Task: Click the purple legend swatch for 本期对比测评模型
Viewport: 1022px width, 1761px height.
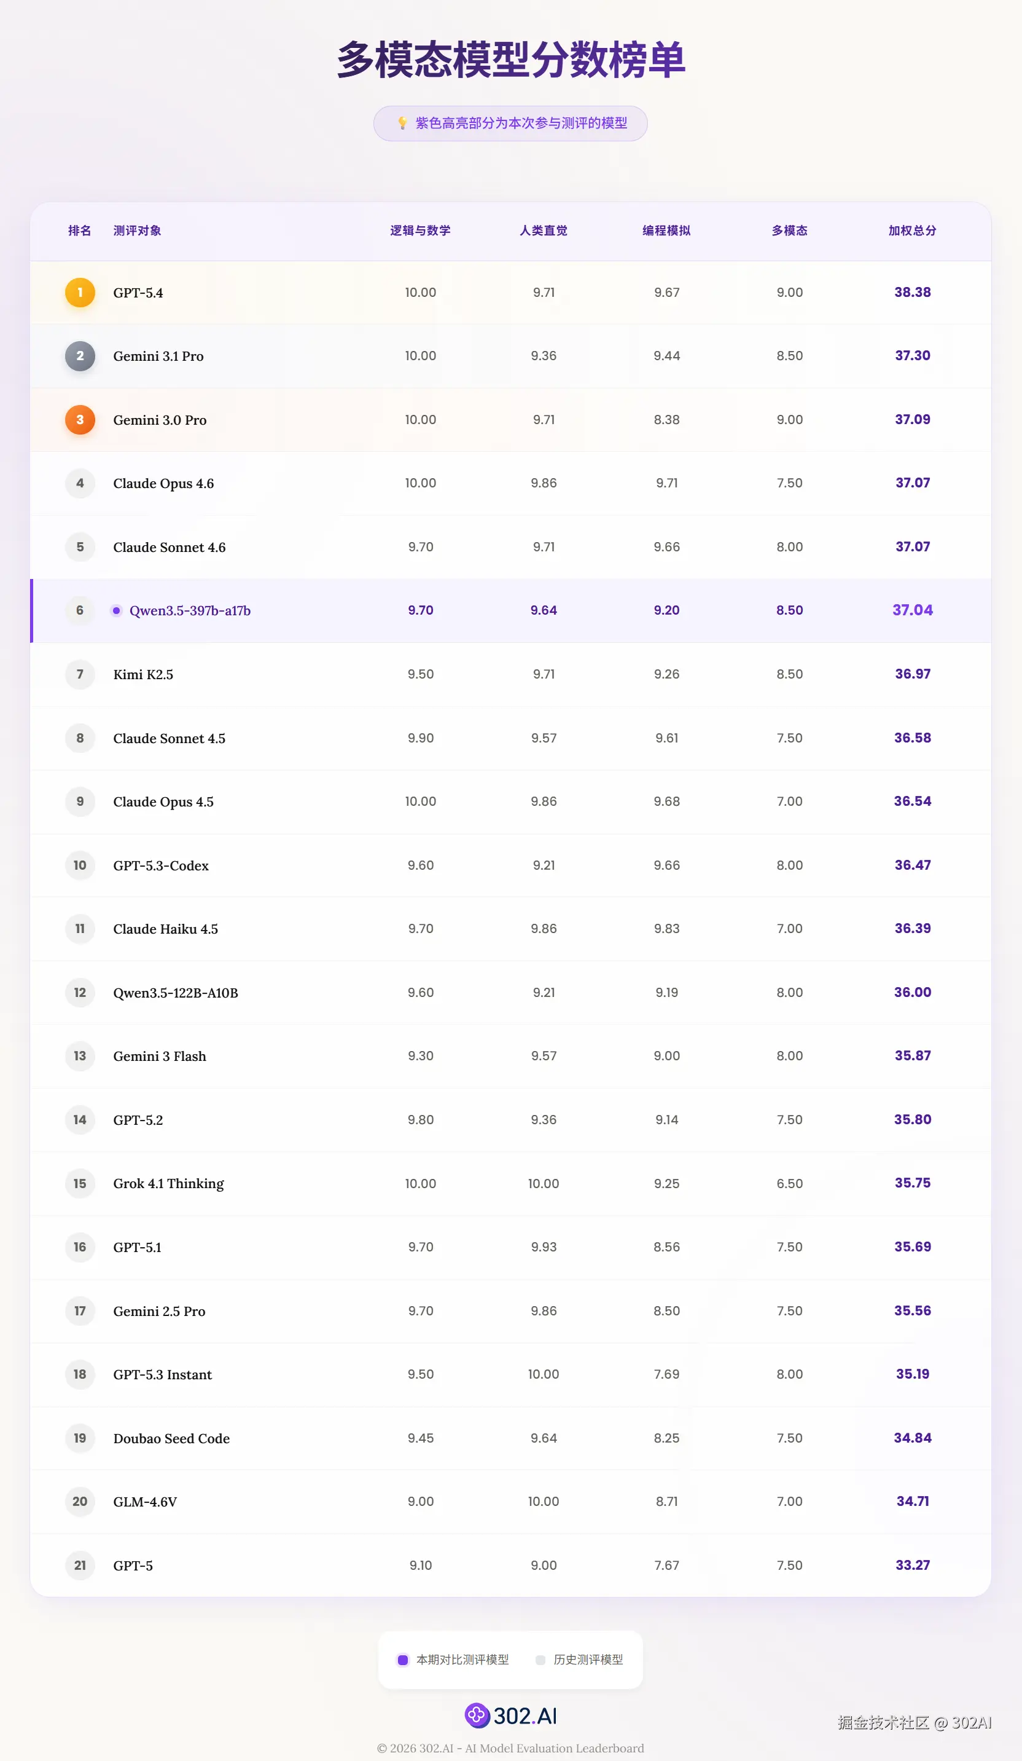Action: pos(403,1660)
